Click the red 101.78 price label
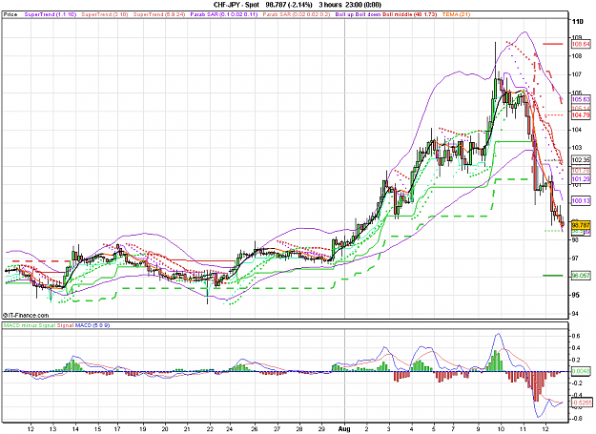The height and width of the screenshot is (434, 596). click(581, 170)
